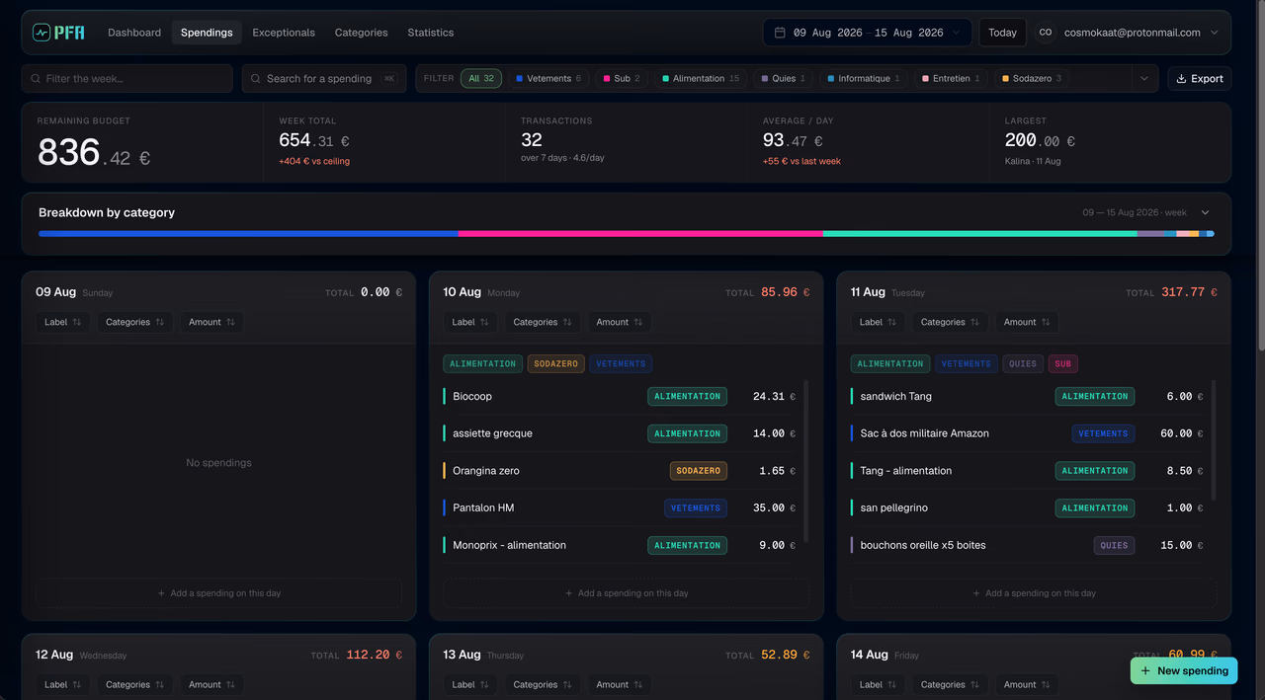
Task: Open the 14 Aug Categories sort control
Action: 950,684
